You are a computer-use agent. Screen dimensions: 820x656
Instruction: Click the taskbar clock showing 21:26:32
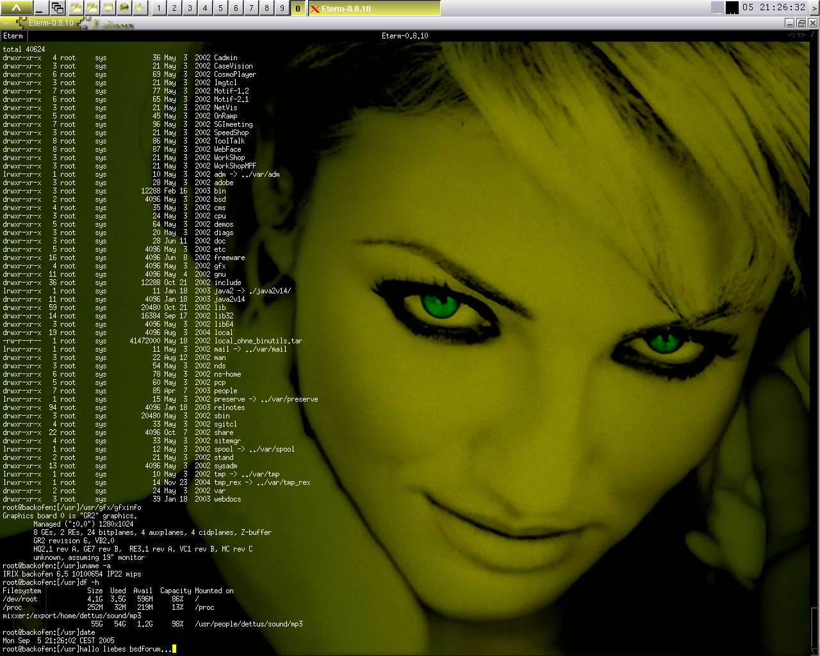(774, 8)
